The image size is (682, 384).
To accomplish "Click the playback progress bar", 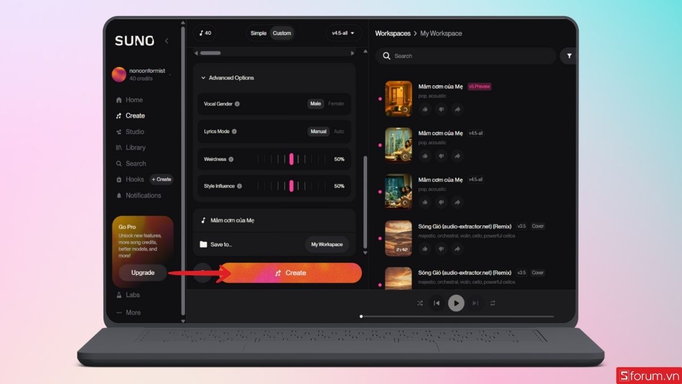I will click(x=457, y=316).
